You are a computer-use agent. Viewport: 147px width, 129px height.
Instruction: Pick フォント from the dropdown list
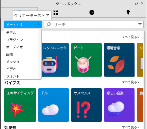tap(13, 76)
